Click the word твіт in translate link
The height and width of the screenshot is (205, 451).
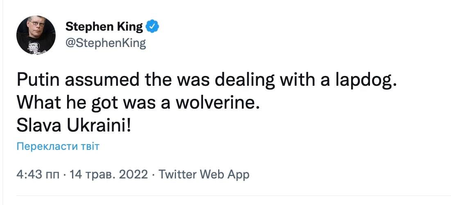pos(90,146)
